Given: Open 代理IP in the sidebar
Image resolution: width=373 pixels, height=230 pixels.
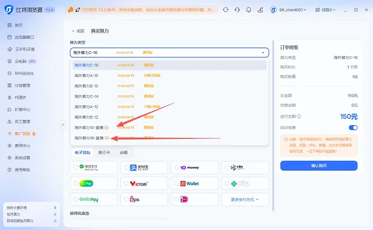Looking at the screenshot, I should pos(17,97).
